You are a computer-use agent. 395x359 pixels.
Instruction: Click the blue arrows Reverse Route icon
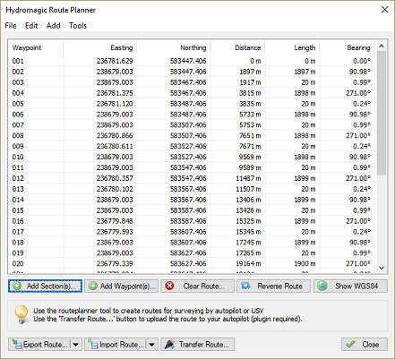(x=245, y=286)
